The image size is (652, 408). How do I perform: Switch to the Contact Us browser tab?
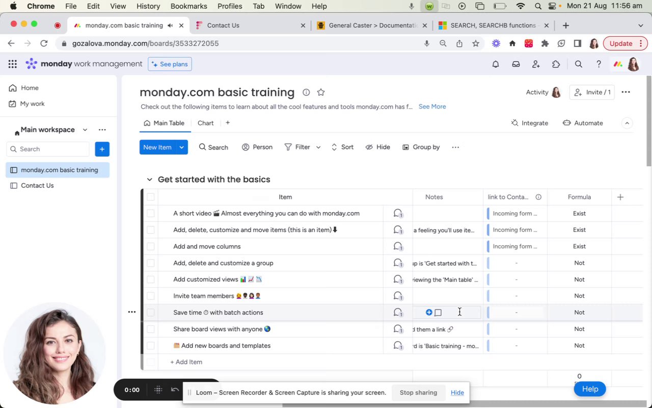[250, 25]
